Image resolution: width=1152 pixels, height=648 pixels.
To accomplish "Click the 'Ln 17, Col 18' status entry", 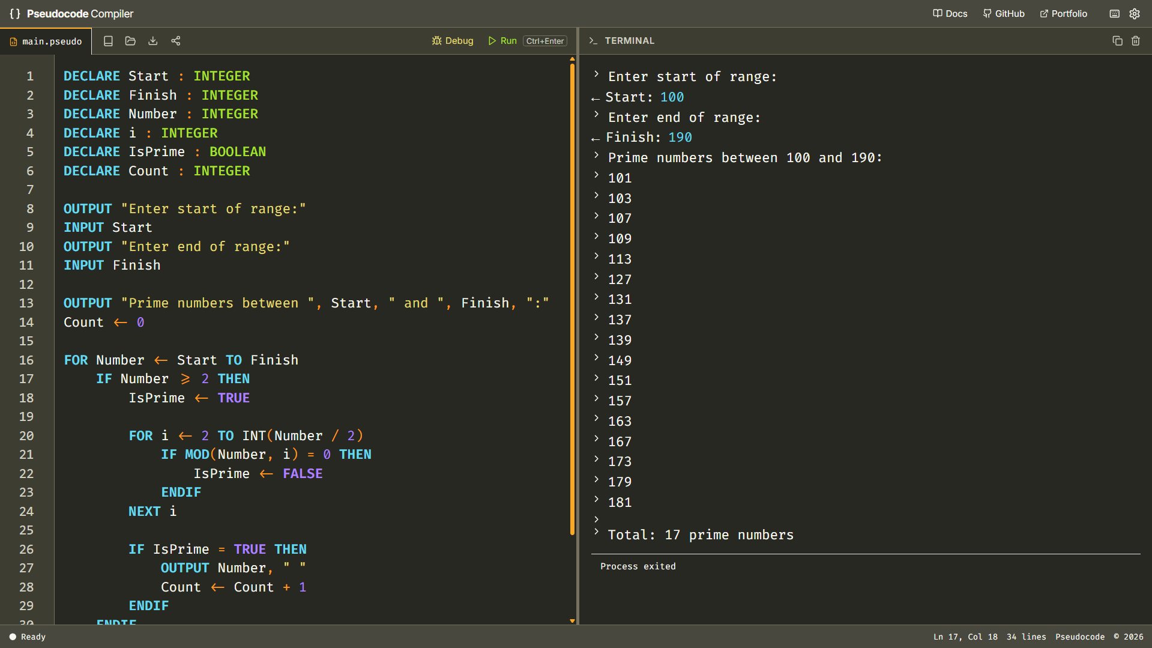I will pyautogui.click(x=965, y=637).
